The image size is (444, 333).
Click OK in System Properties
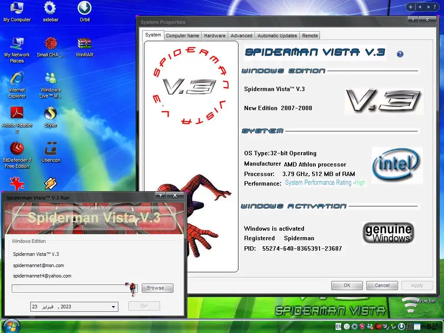coord(347,285)
